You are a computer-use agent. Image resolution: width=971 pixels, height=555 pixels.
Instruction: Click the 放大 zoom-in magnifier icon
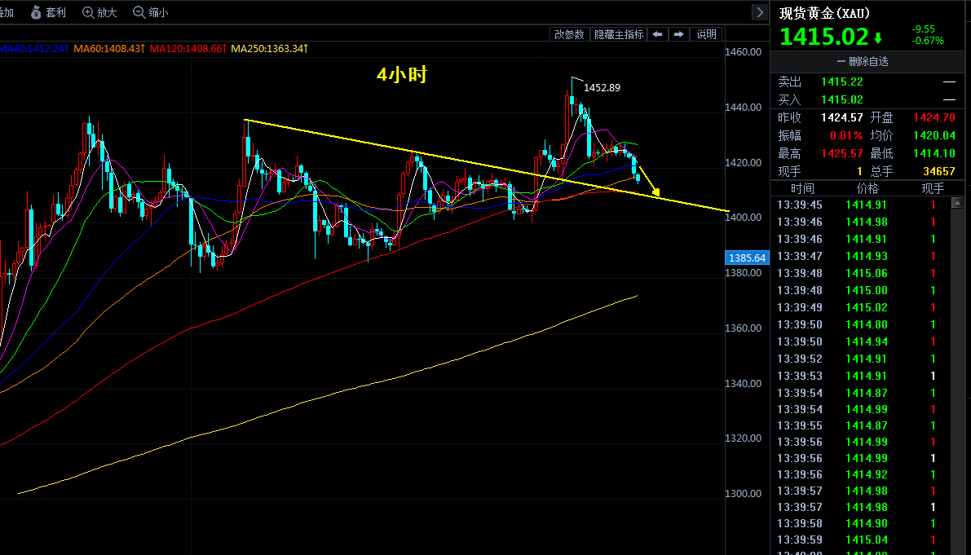[88, 12]
